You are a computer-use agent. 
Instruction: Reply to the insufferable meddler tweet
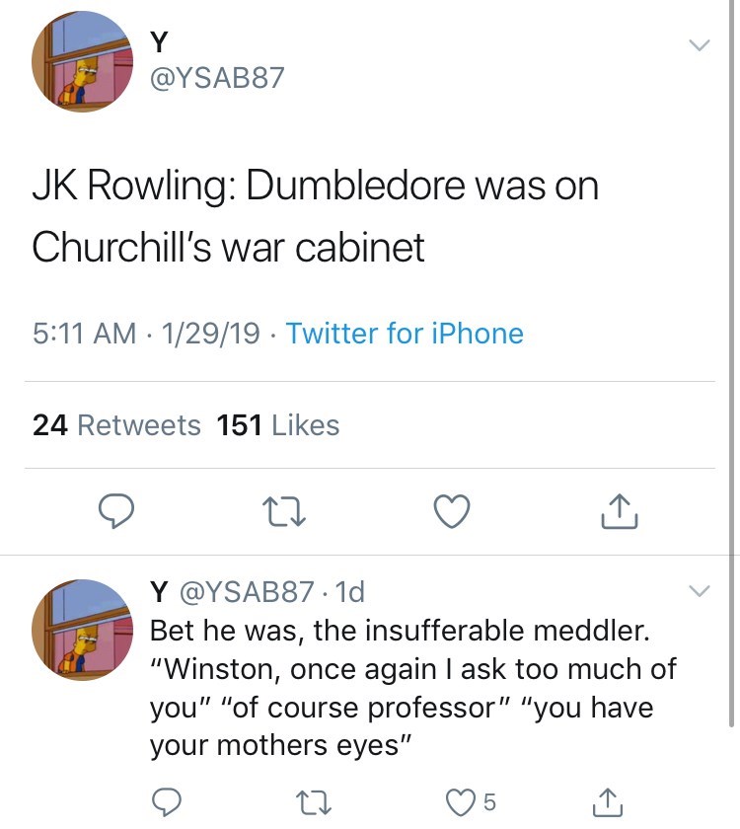(x=168, y=802)
